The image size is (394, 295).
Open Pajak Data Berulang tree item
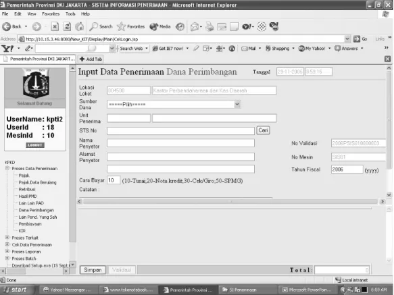coord(37,182)
